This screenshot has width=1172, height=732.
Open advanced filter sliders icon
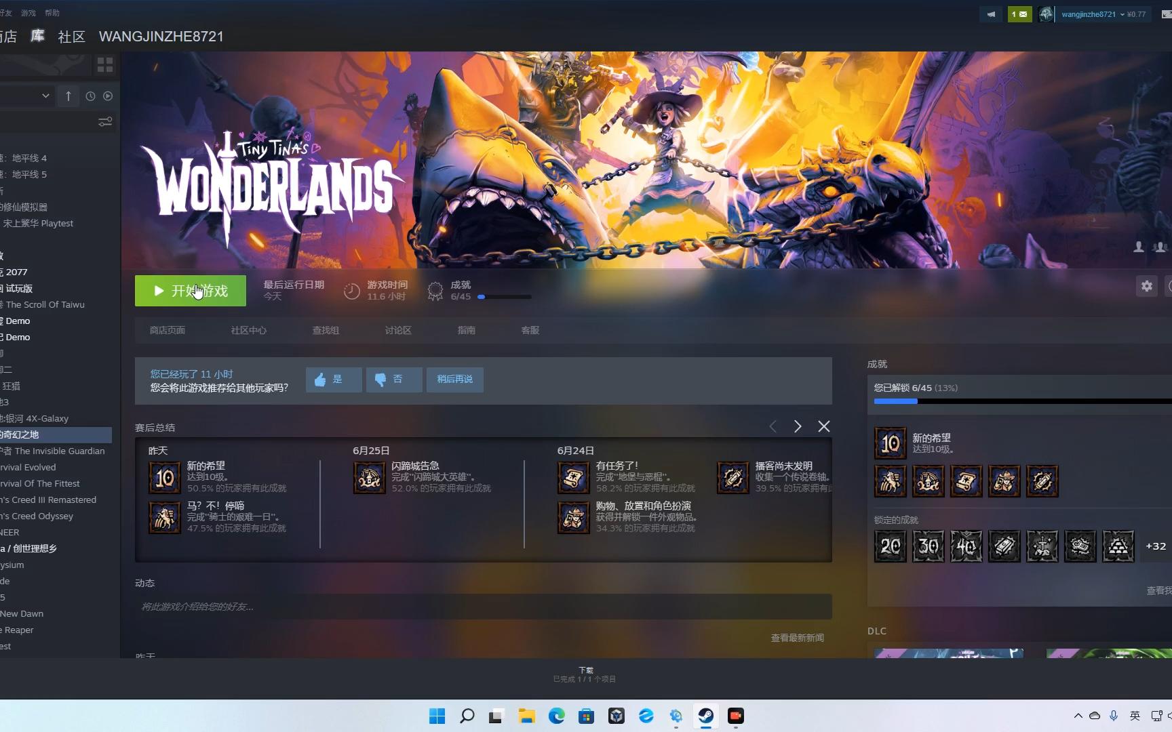point(105,122)
